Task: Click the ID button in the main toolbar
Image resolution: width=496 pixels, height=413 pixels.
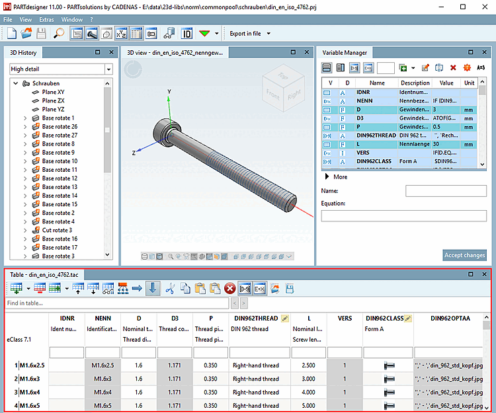Action: (x=187, y=33)
